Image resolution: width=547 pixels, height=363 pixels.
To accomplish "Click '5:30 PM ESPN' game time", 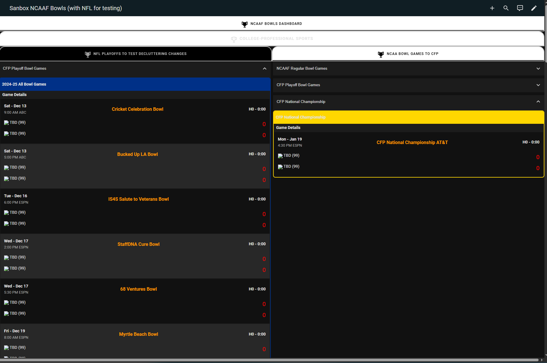I will click(16, 292).
